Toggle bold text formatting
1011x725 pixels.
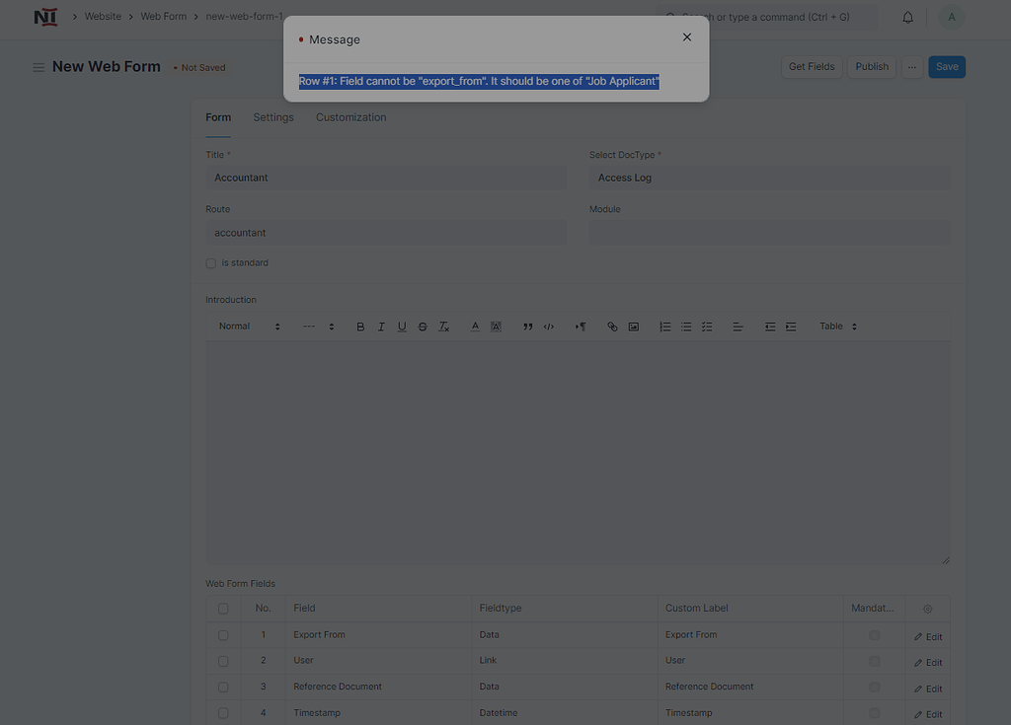click(360, 326)
